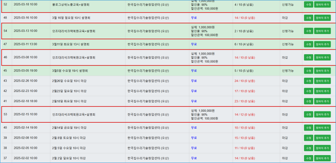The height and width of the screenshot is (163, 336).
Task: Select capacity text 24 / 10 (0 남음)
Action: pos(245,81)
